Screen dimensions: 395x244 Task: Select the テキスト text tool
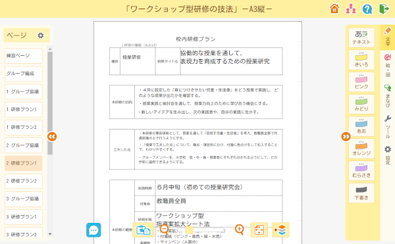click(361, 37)
